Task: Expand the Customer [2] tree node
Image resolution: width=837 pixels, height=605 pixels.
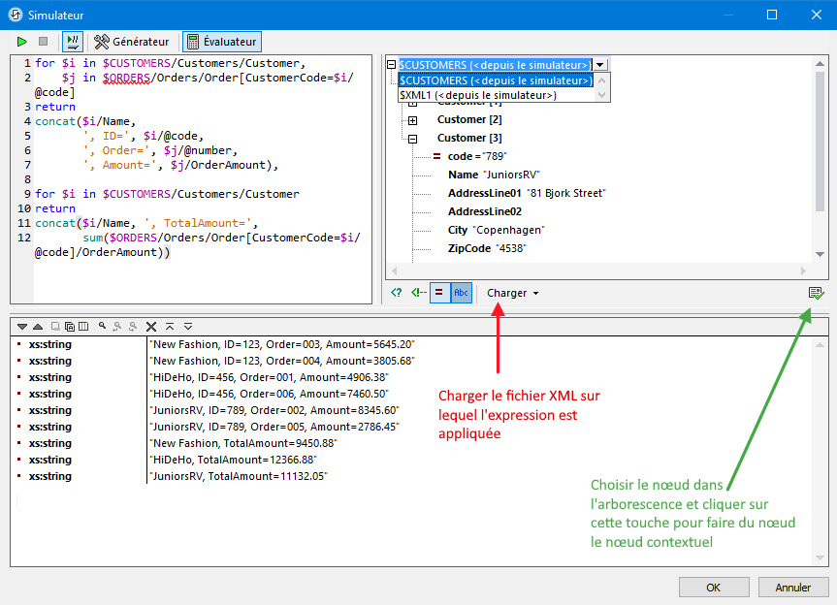Action: 412,119
